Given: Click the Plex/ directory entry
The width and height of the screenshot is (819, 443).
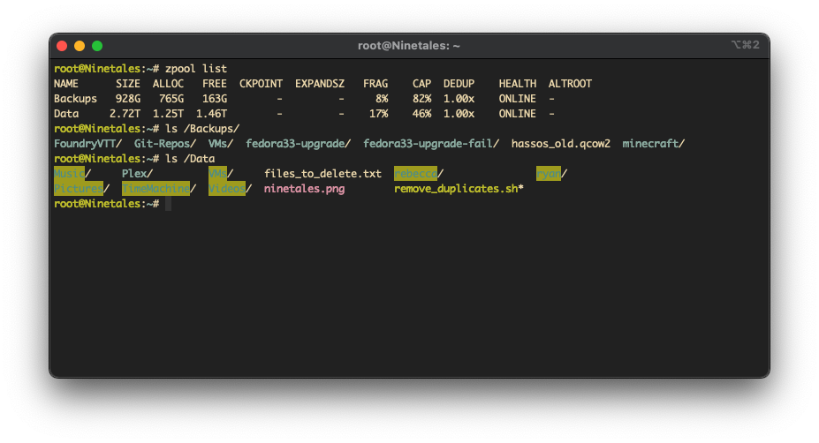Looking at the screenshot, I should pyautogui.click(x=137, y=174).
